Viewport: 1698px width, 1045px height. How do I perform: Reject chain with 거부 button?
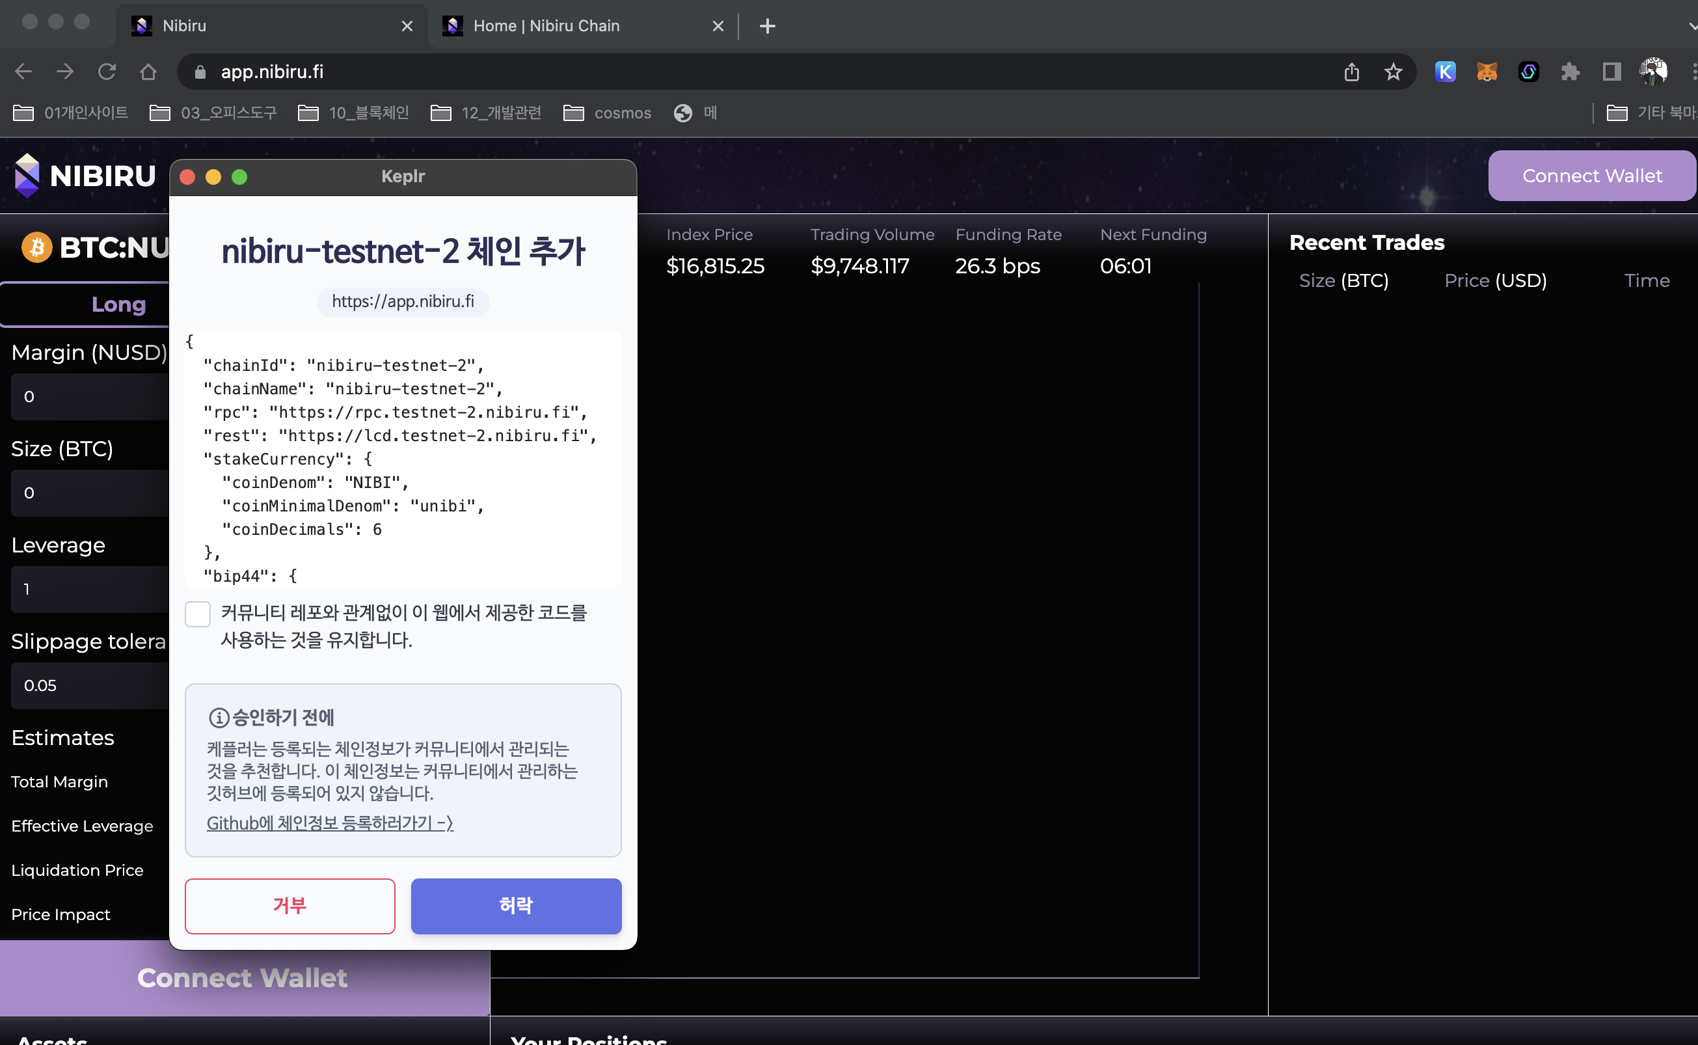[x=290, y=905]
